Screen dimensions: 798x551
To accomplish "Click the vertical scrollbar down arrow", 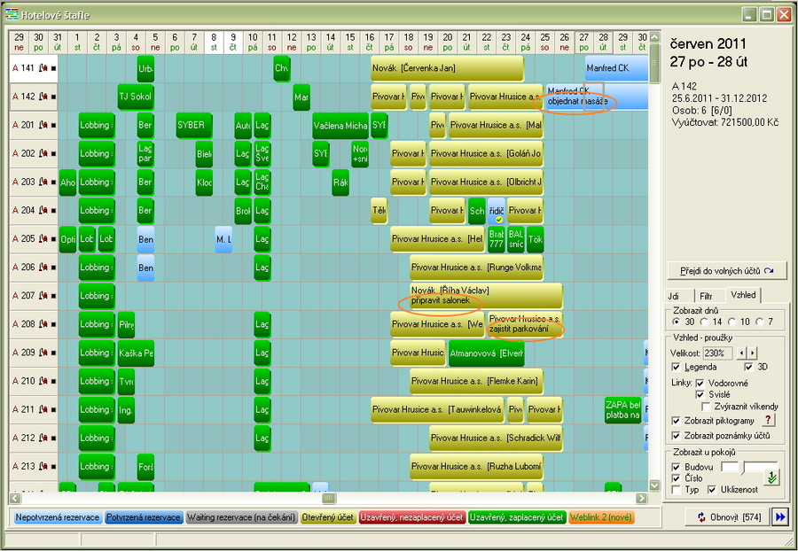I will 655,485.
